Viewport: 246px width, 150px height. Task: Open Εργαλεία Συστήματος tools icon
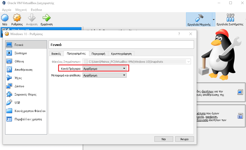coord(230,18)
